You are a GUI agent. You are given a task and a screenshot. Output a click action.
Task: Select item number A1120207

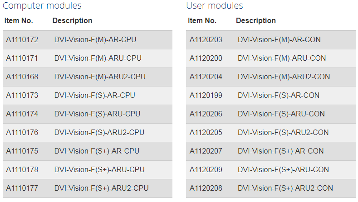click(206, 151)
